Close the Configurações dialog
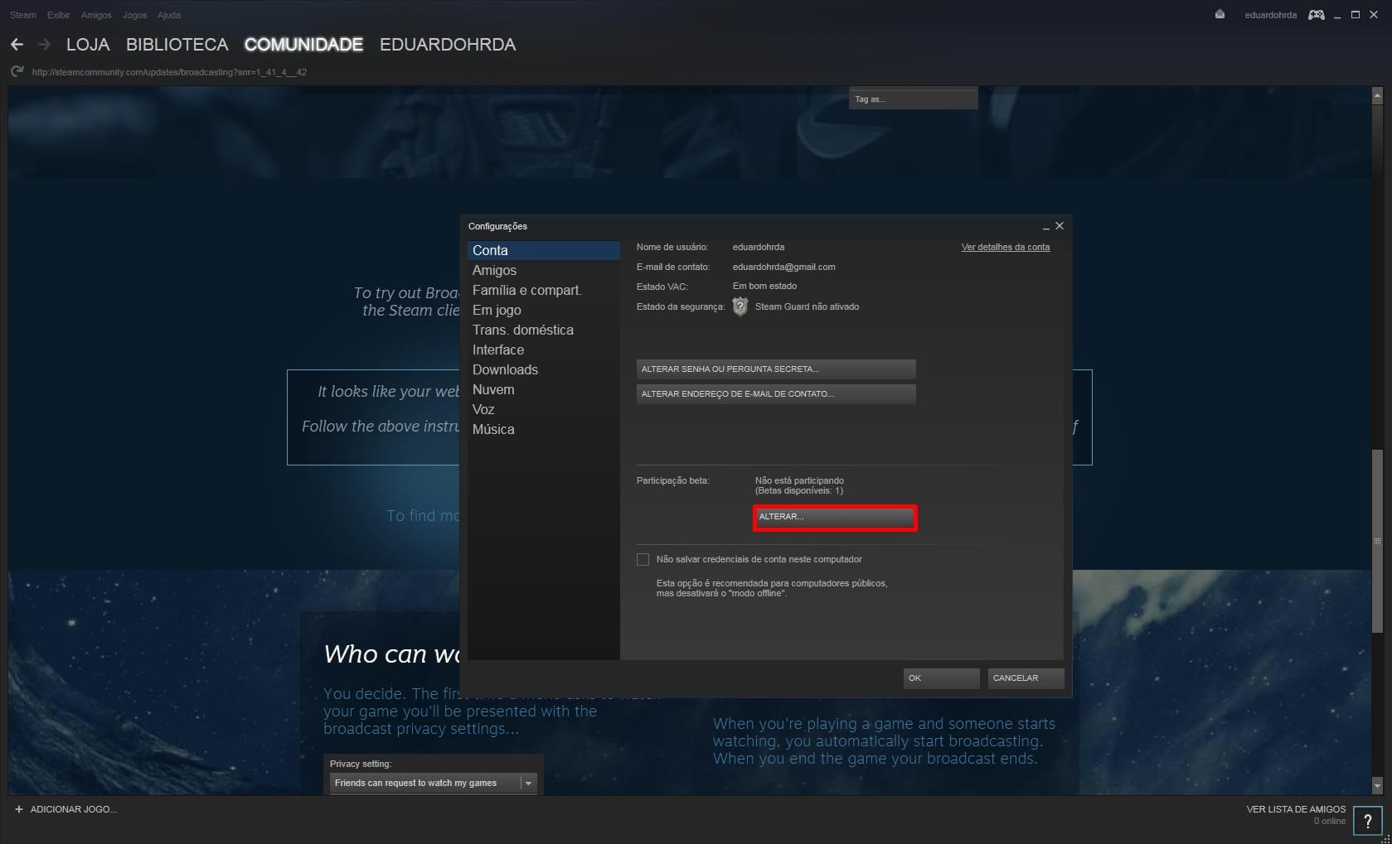Screen dimensions: 1392x844 tap(1059, 225)
